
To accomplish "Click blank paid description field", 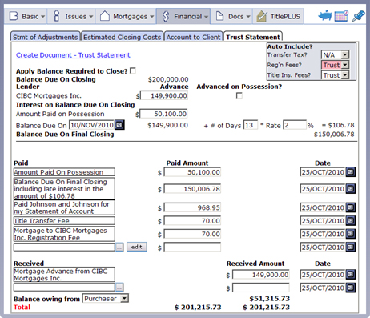I will coord(64,248).
